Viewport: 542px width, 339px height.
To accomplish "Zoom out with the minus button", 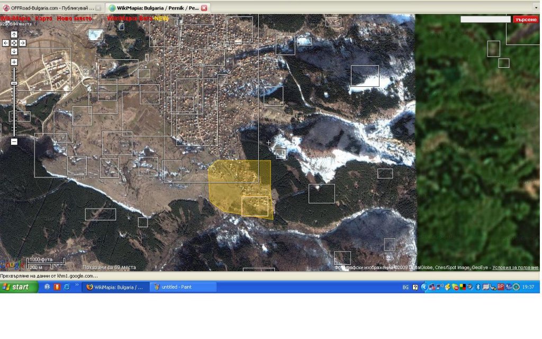I will pos(14,141).
